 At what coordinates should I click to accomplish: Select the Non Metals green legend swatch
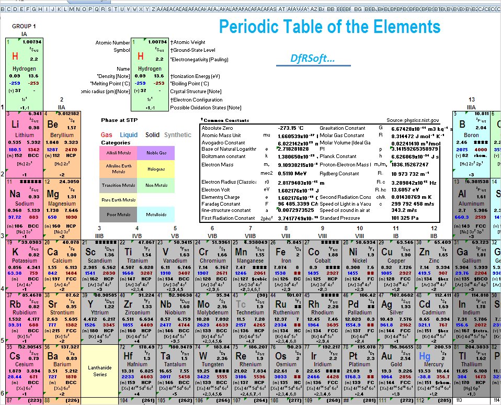(156, 185)
